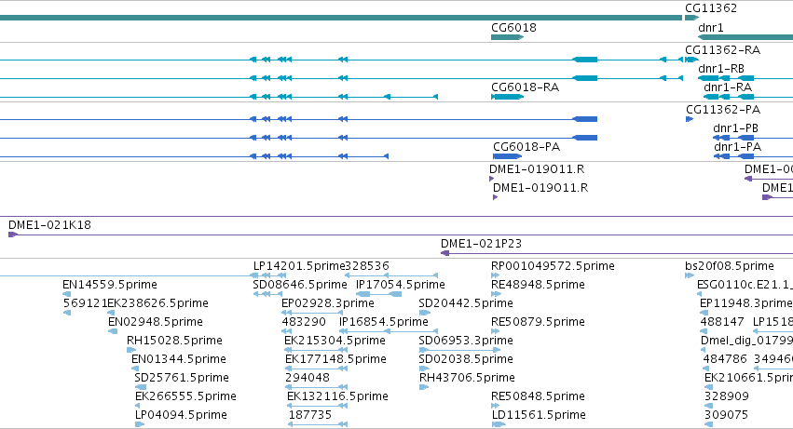Click the CG11362 gene label
The height and width of the screenshot is (429, 793).
(711, 8)
